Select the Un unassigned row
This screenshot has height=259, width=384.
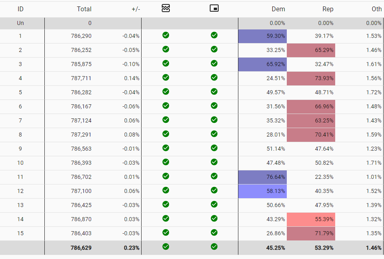click(192, 23)
